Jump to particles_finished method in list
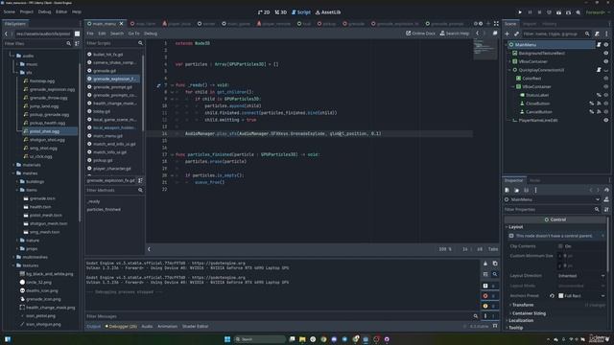This screenshot has width=614, height=345. tap(104, 210)
